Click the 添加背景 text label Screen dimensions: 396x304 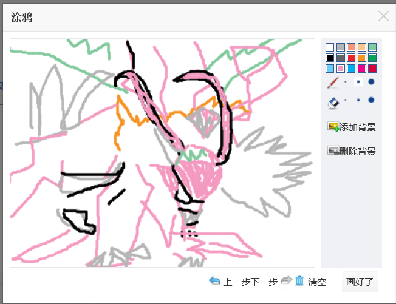tap(357, 127)
